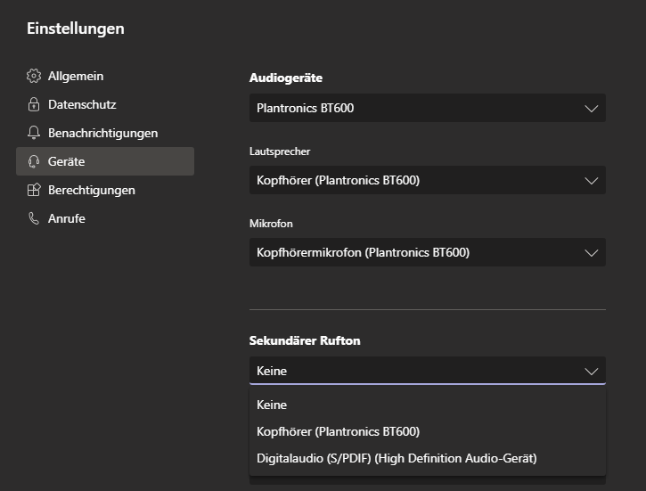Pick Digitalaudio (S/PDIF) option from list
This screenshot has height=491, width=646.
(x=397, y=458)
